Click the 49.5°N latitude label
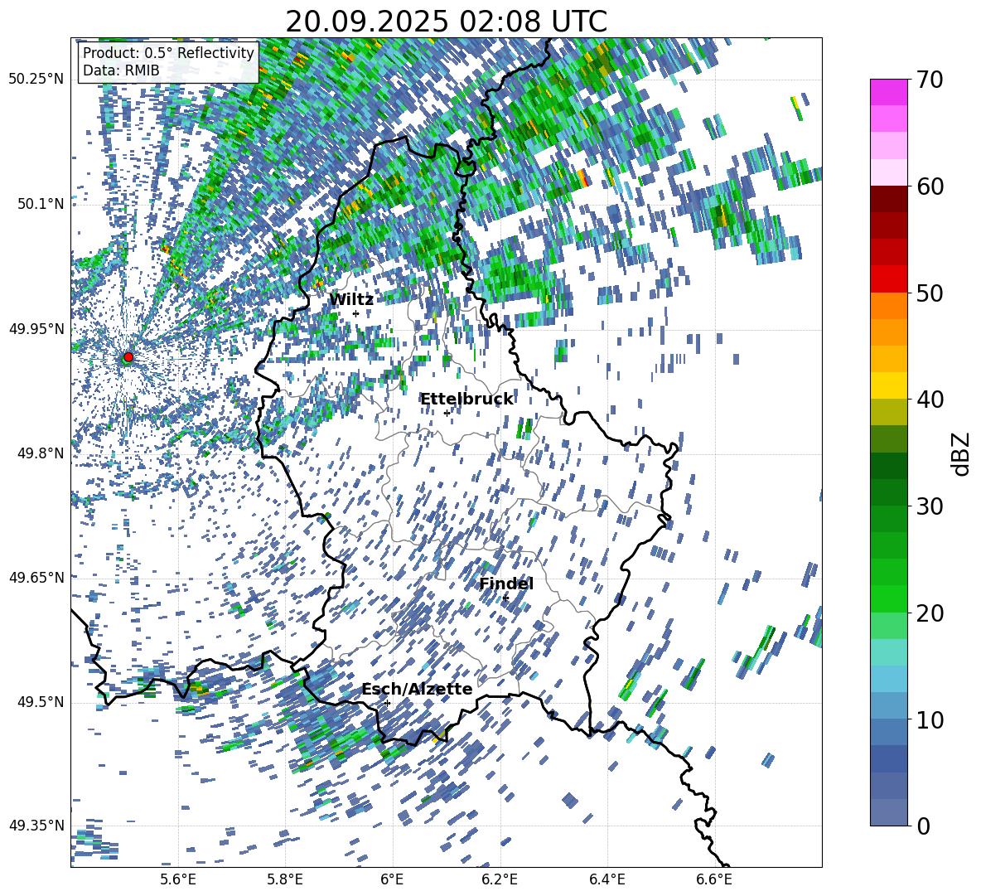Image resolution: width=981 pixels, height=896 pixels. coord(40,702)
